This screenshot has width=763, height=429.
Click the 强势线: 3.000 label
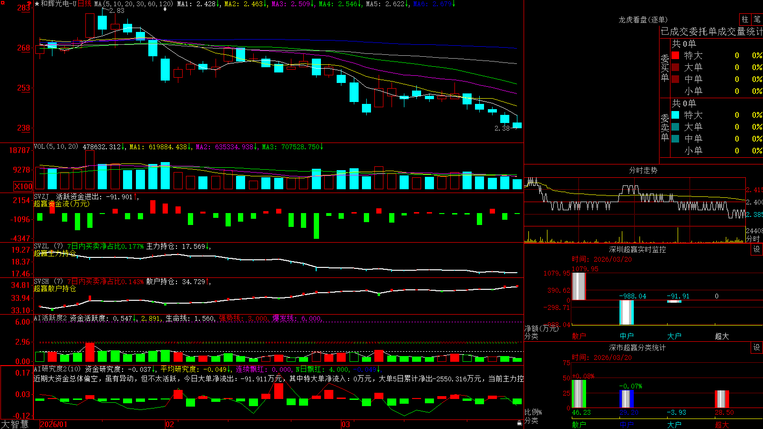pyautogui.click(x=243, y=318)
